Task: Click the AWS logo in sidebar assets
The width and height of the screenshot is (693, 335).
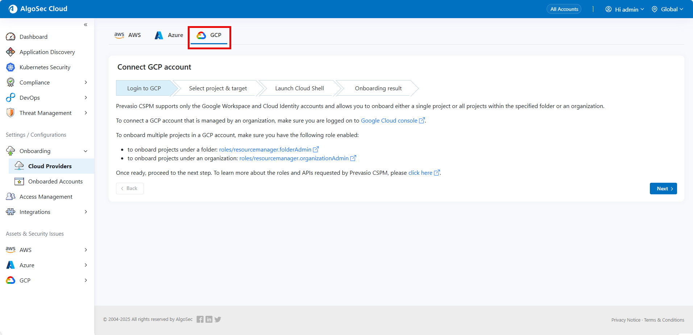Action: [x=11, y=250]
